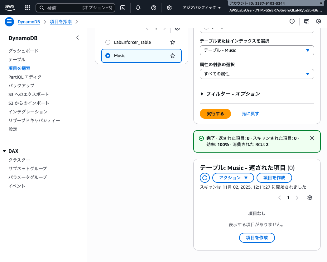This screenshot has width=327, height=262.
Task: Go to previous results page
Action: pyautogui.click(x=280, y=198)
